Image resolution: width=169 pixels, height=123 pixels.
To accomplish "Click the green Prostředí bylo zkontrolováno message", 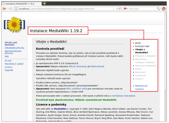I will 76,100.
